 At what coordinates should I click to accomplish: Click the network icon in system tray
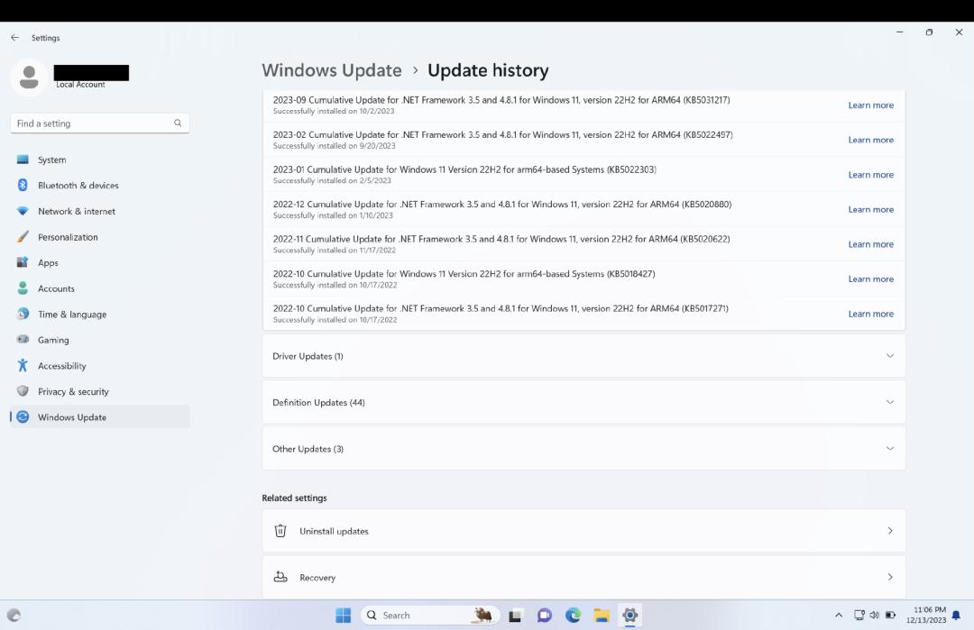(859, 615)
